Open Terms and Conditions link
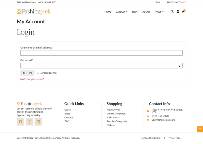203x144 pixels. [150, 138]
